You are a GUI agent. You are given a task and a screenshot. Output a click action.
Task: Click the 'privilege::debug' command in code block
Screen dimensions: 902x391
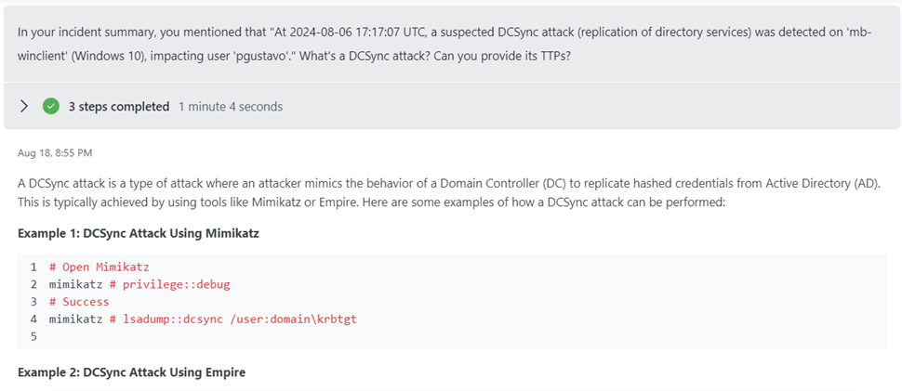point(176,284)
